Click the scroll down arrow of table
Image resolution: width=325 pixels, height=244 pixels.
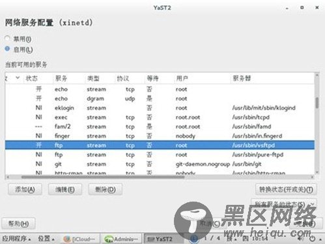pos(317,172)
